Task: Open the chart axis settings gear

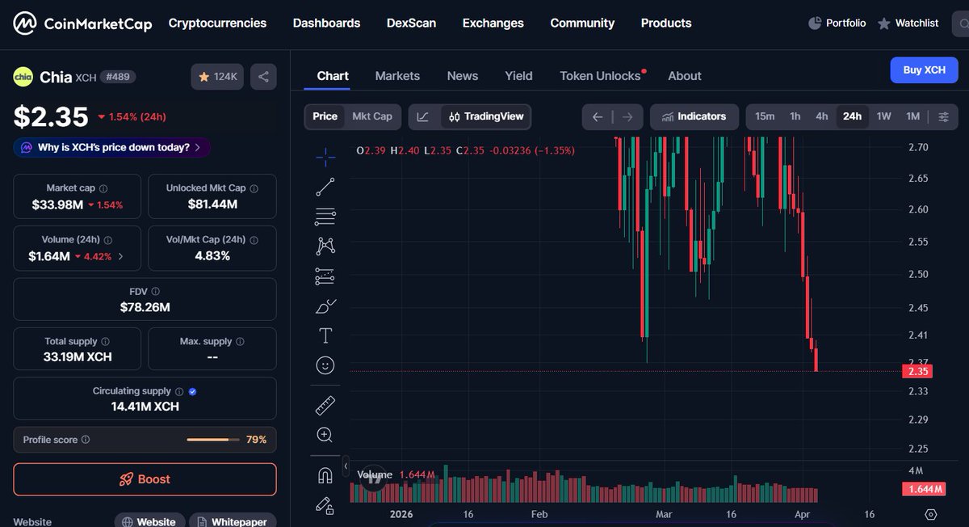Action: [x=930, y=514]
